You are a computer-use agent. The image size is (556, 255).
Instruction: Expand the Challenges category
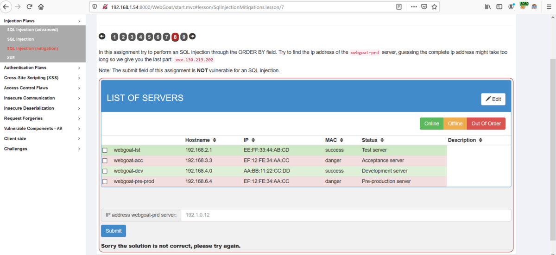coord(43,149)
